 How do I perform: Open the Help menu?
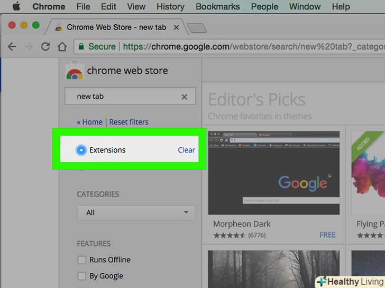click(x=341, y=7)
